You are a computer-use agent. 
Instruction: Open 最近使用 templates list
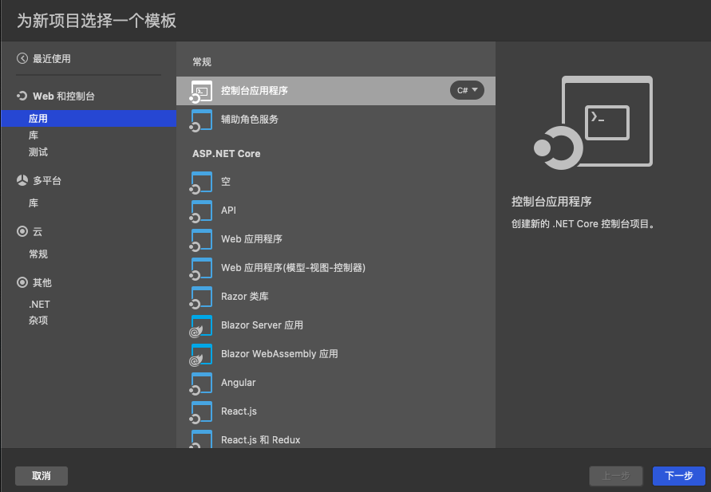[x=52, y=58]
